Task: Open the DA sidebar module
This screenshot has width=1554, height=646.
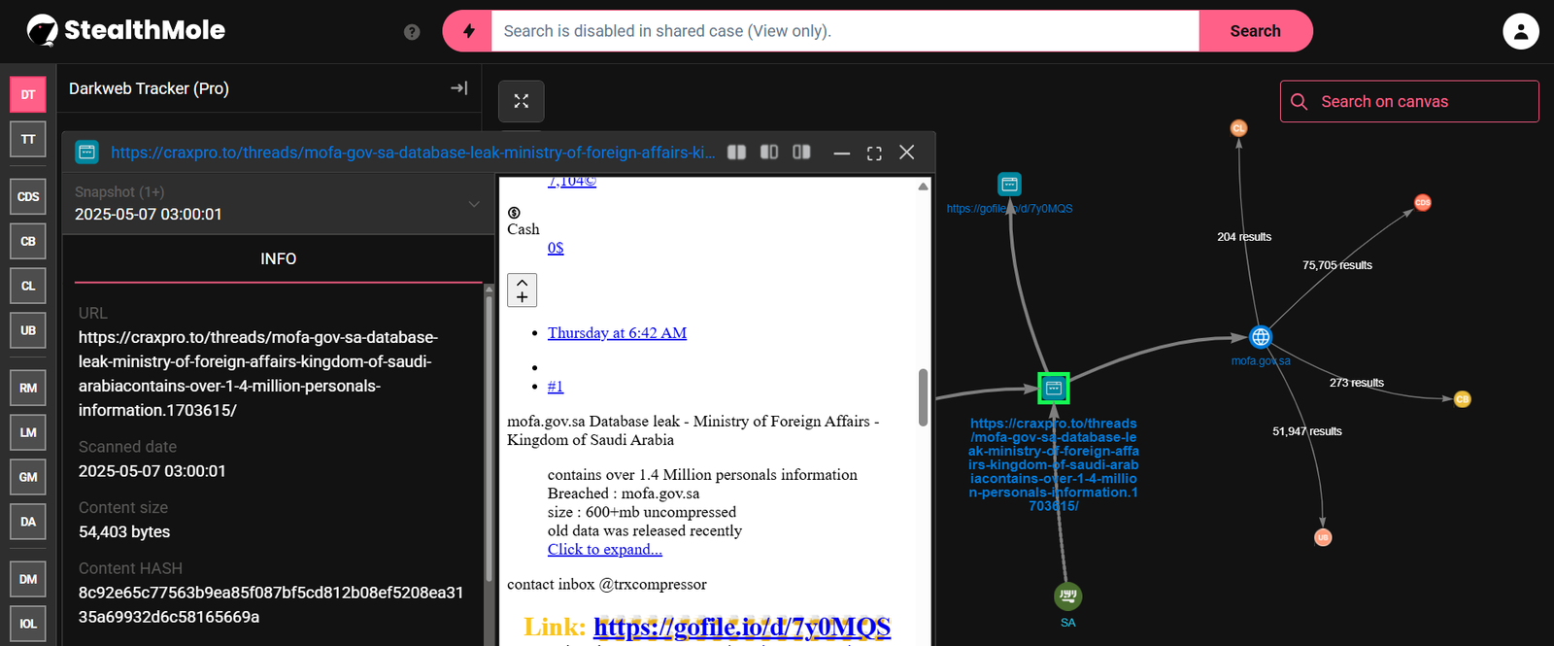Action: pos(28,522)
